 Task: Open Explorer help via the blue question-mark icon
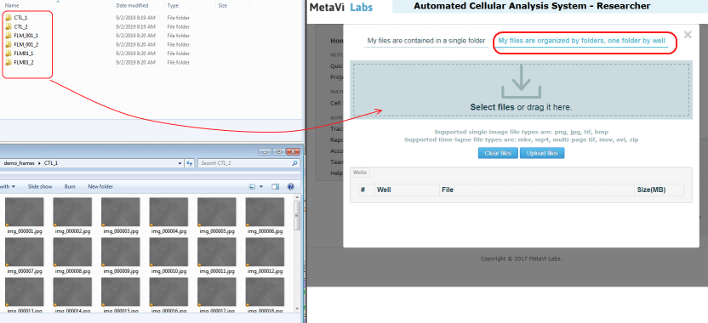(290, 187)
